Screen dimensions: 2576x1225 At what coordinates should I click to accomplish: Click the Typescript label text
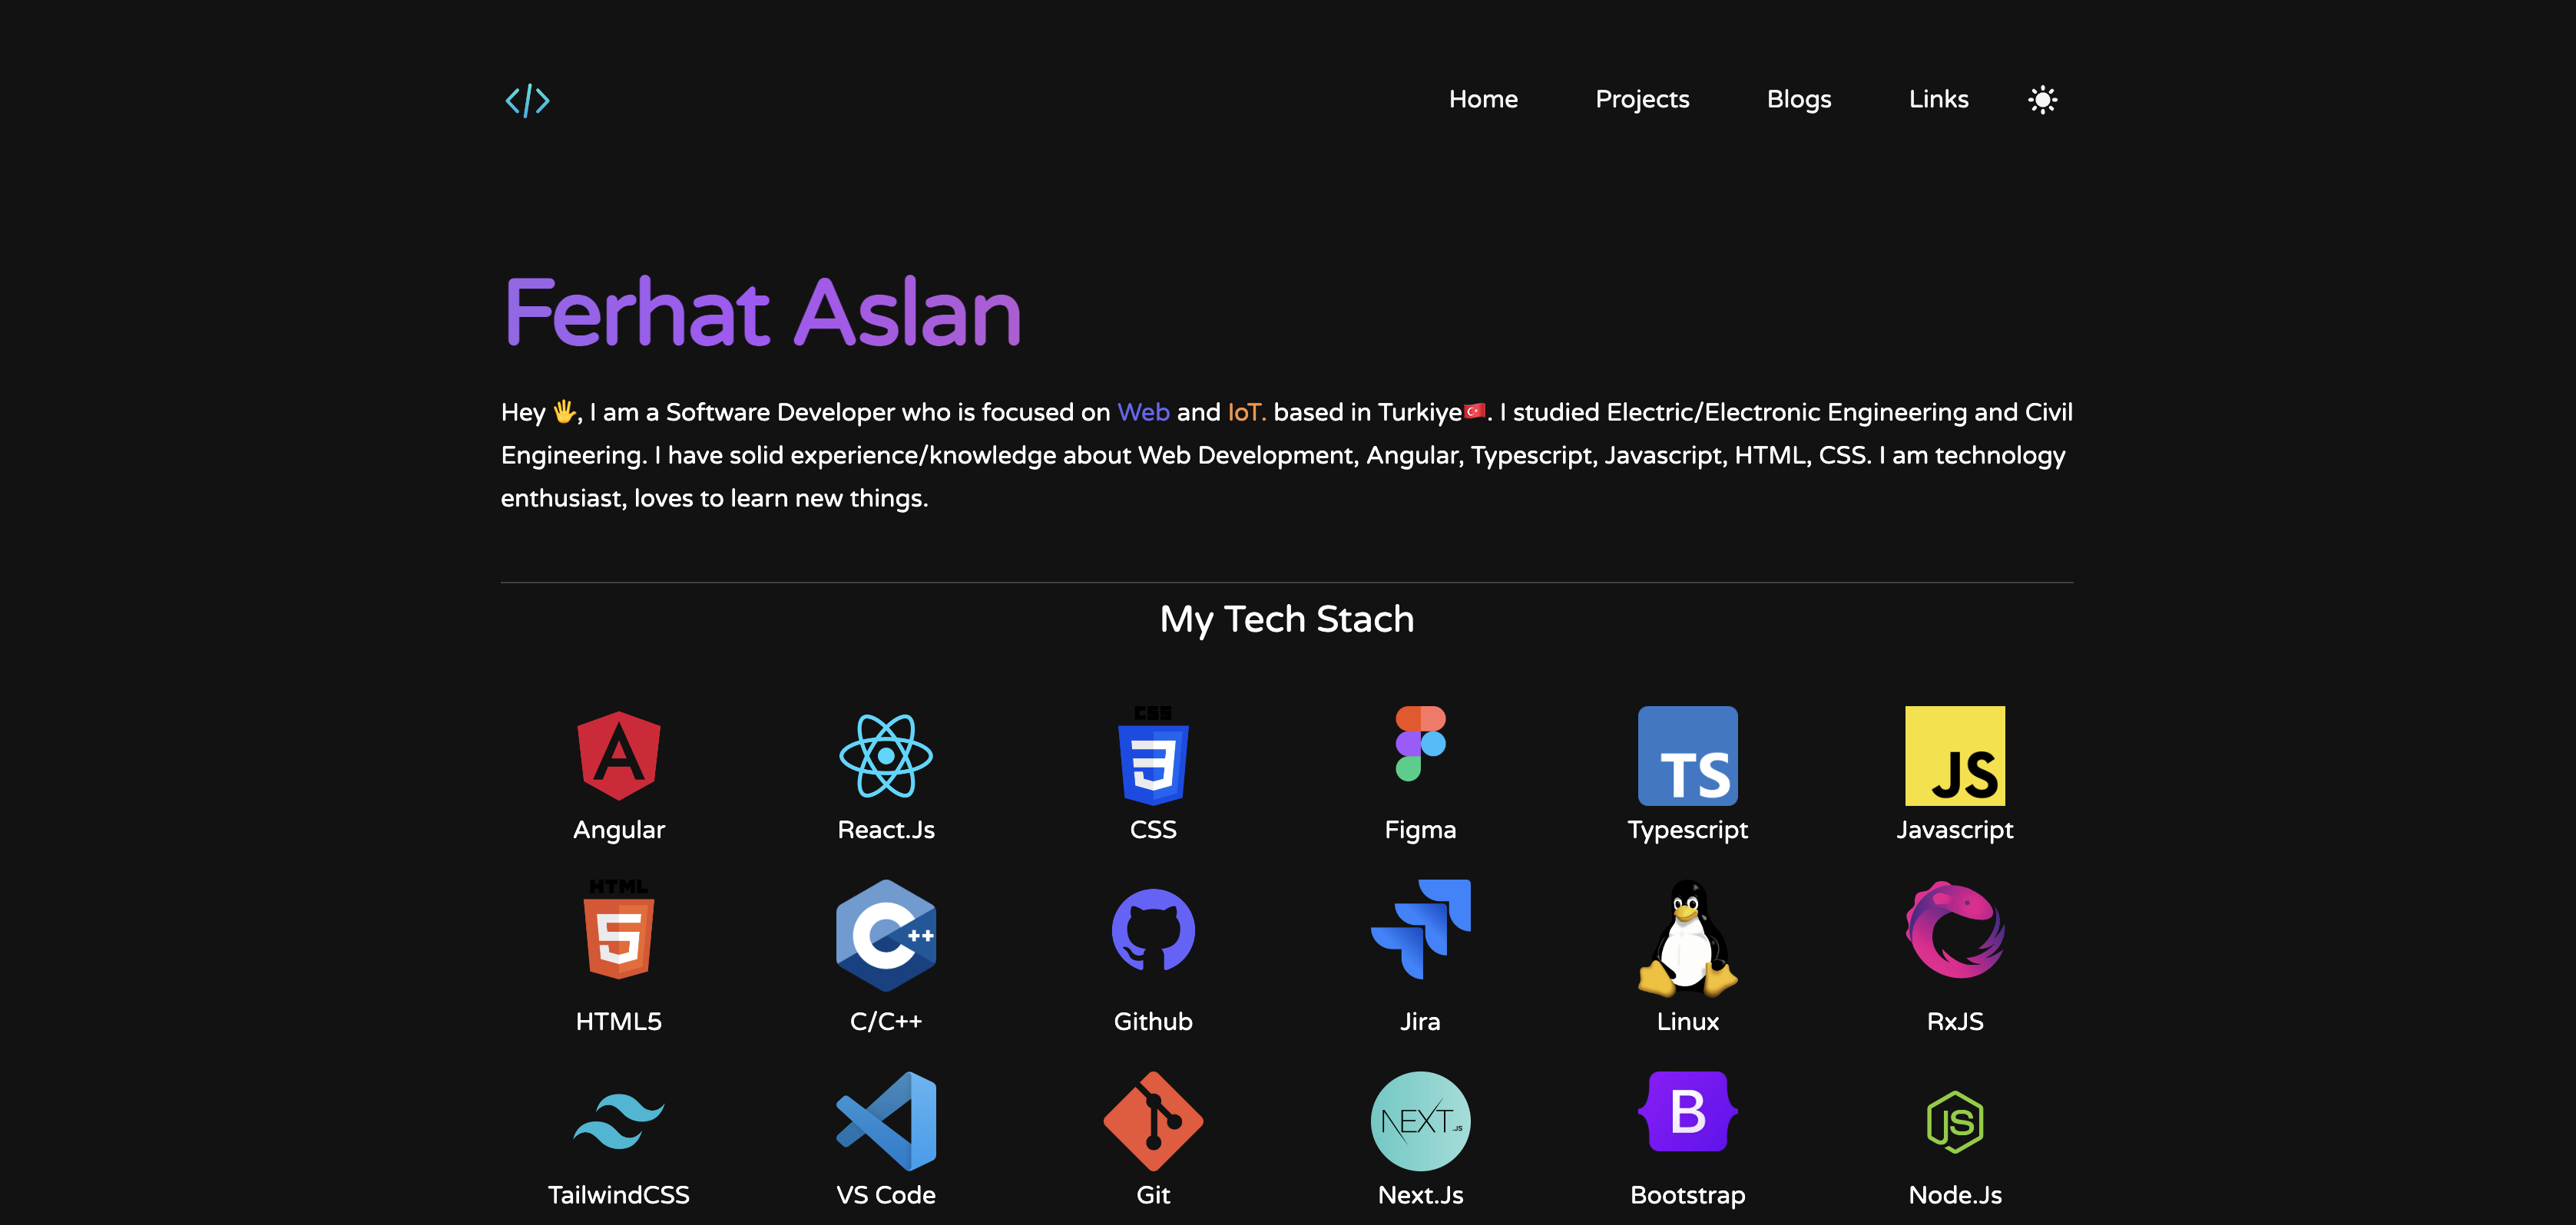point(1688,830)
